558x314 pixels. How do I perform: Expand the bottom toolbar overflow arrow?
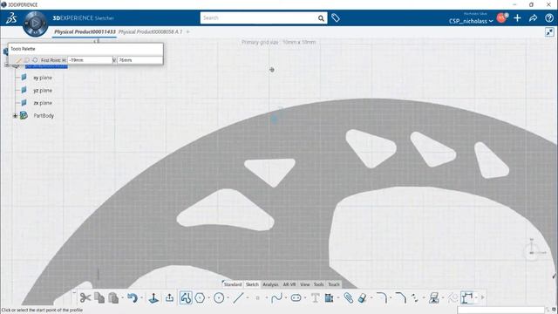tap(483, 297)
